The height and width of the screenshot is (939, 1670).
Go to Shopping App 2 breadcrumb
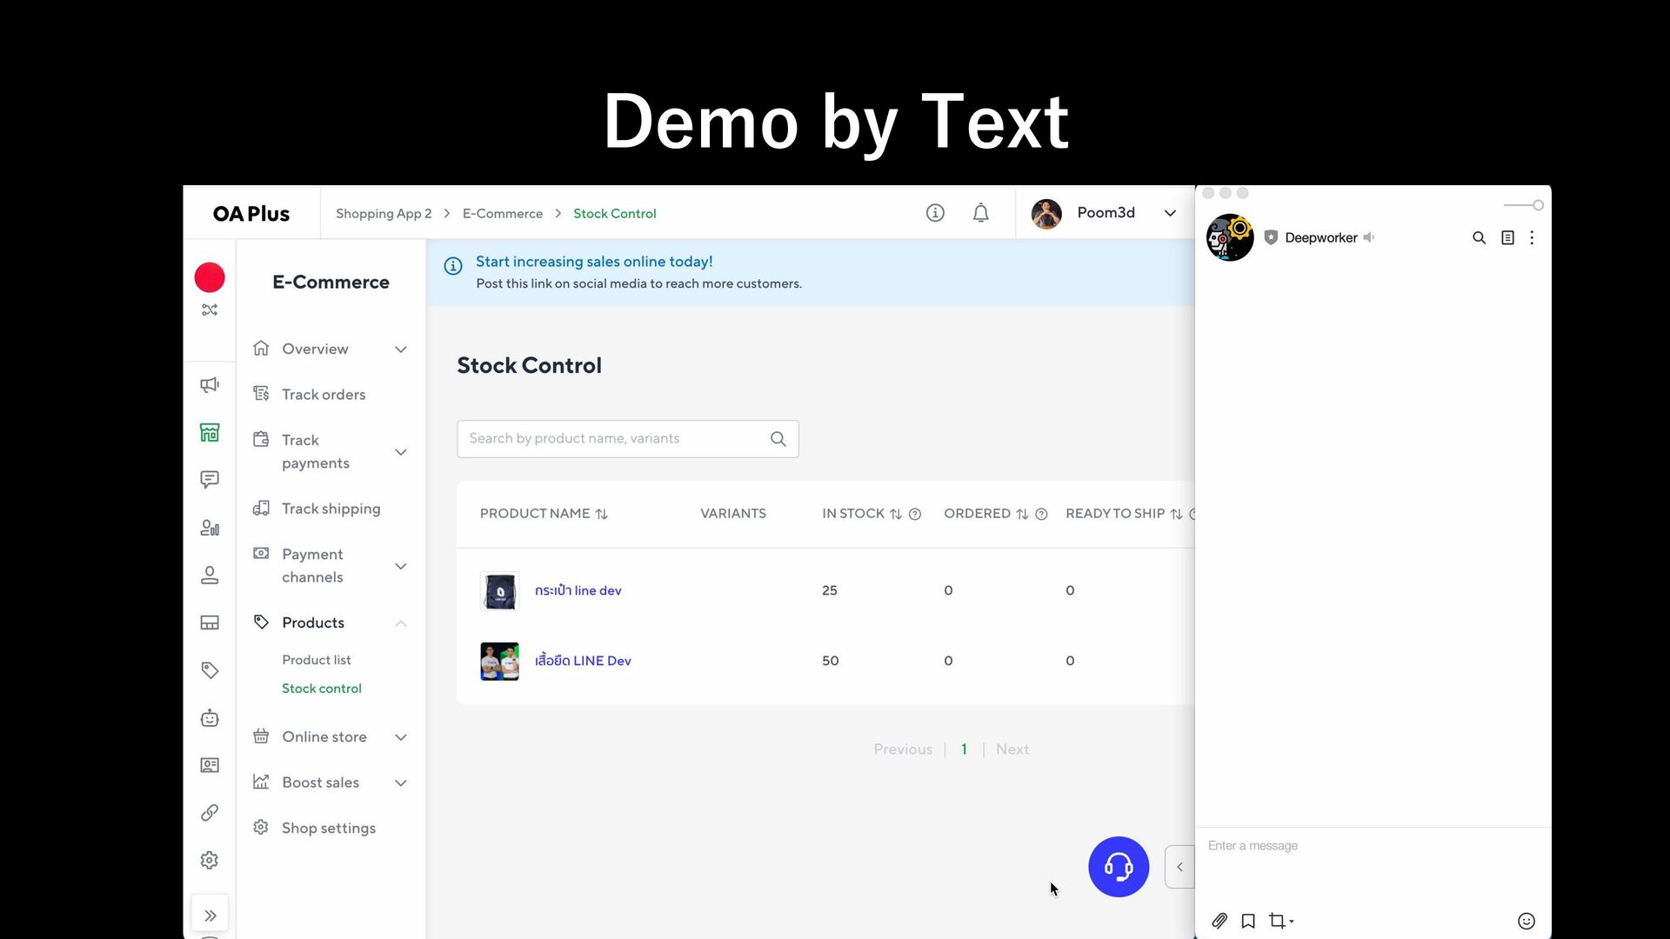(x=384, y=214)
